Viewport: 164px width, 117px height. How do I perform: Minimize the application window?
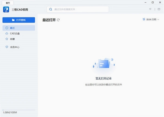click(x=145, y=2)
